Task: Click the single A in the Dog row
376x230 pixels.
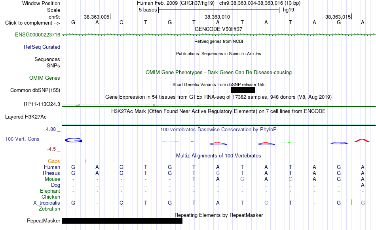Action: click(x=363, y=185)
